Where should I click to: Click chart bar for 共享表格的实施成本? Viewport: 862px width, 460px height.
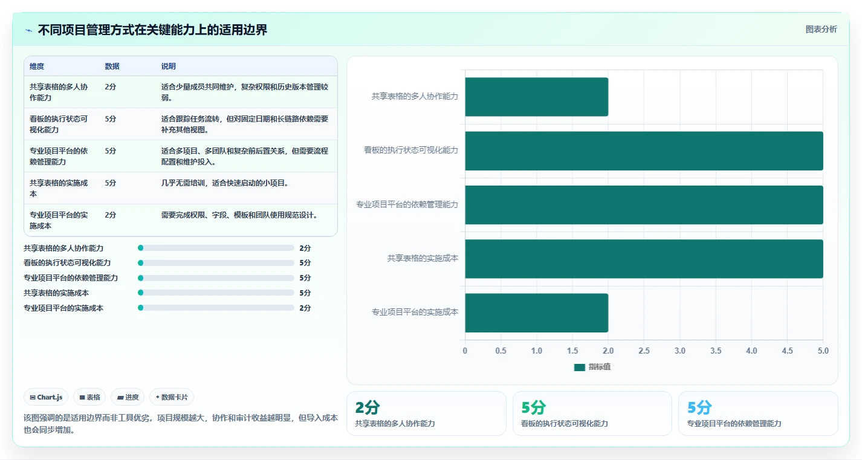point(644,259)
